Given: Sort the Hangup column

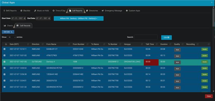Looking at the screenshot, I should (x=142, y=44).
